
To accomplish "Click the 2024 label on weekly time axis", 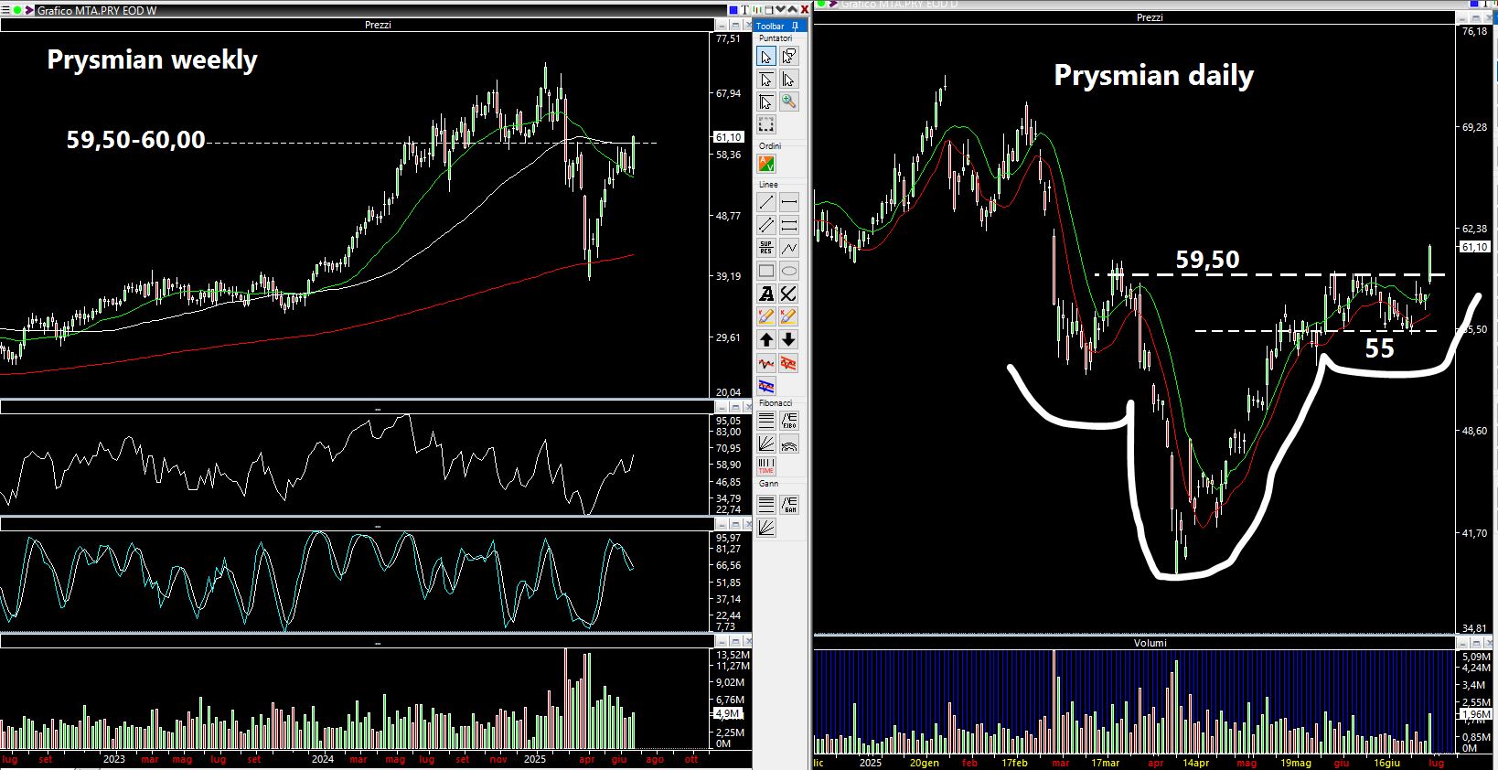I will click(323, 759).
